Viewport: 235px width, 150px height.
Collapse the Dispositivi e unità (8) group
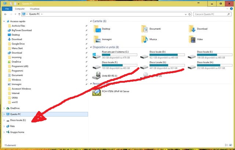(x=91, y=47)
